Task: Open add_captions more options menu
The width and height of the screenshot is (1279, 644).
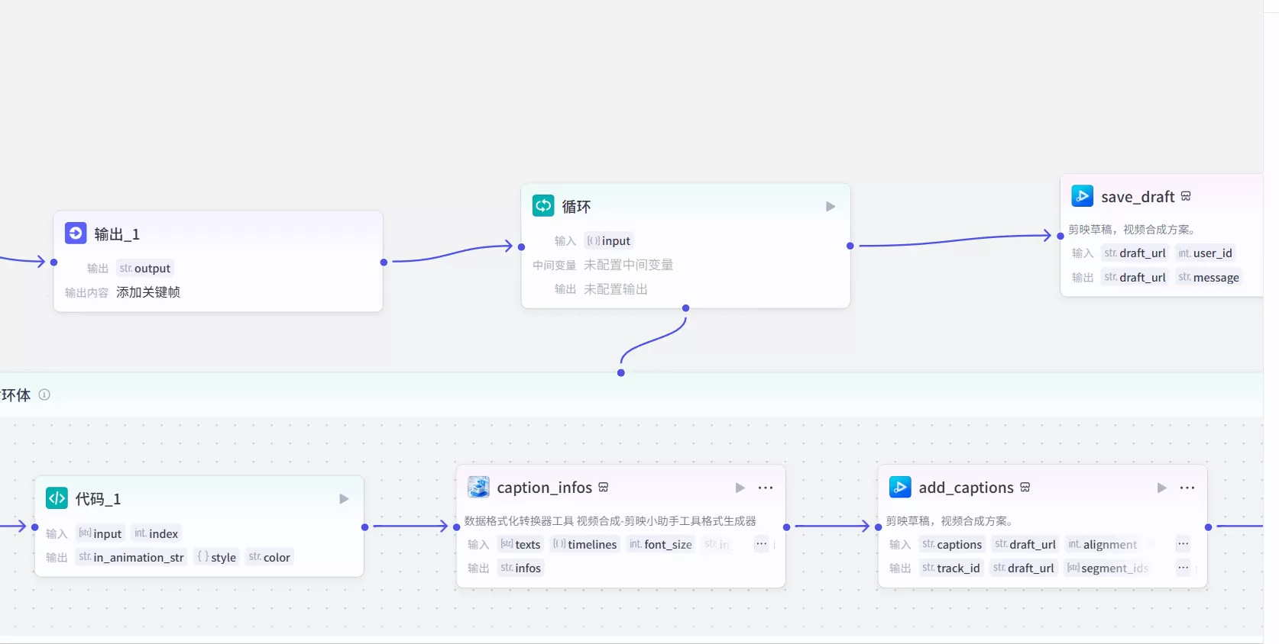Action: coord(1187,488)
